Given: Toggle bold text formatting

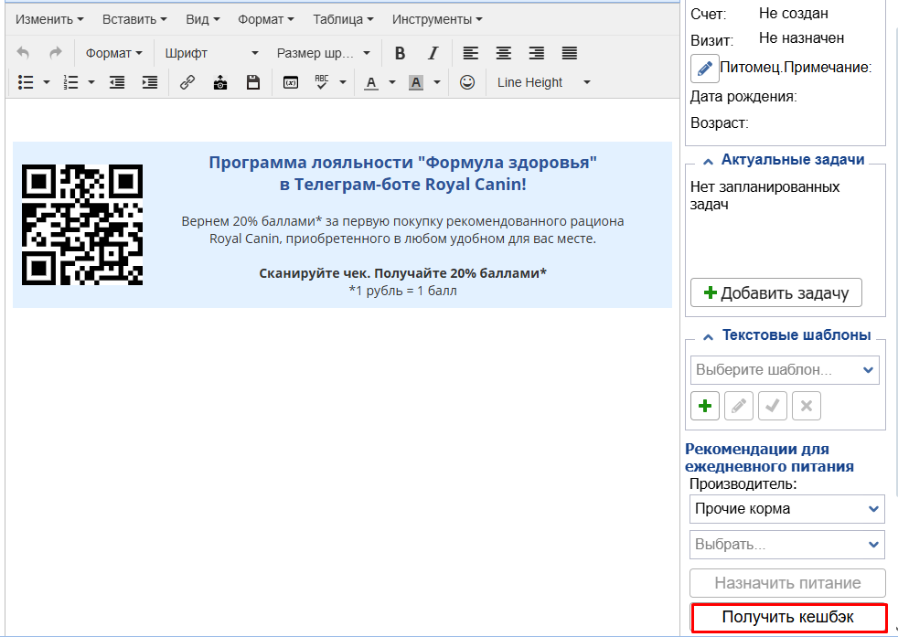Looking at the screenshot, I should click(x=400, y=53).
